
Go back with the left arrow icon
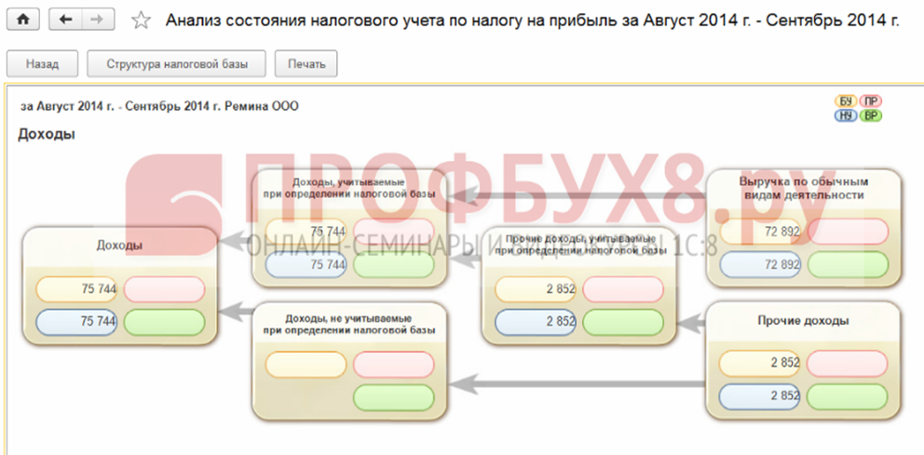pos(65,20)
